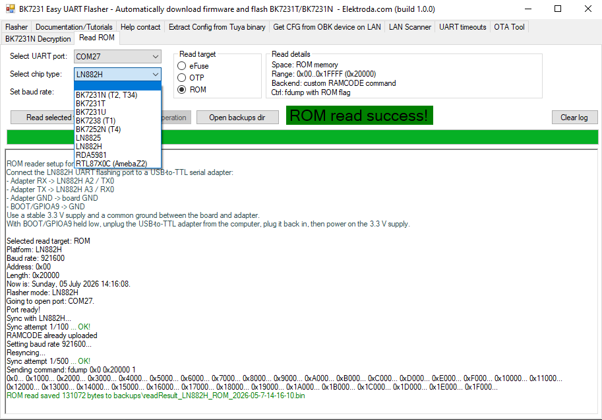This screenshot has width=602, height=420.
Task: Choose the blank highlighted entry in chip list
Action: pos(117,86)
